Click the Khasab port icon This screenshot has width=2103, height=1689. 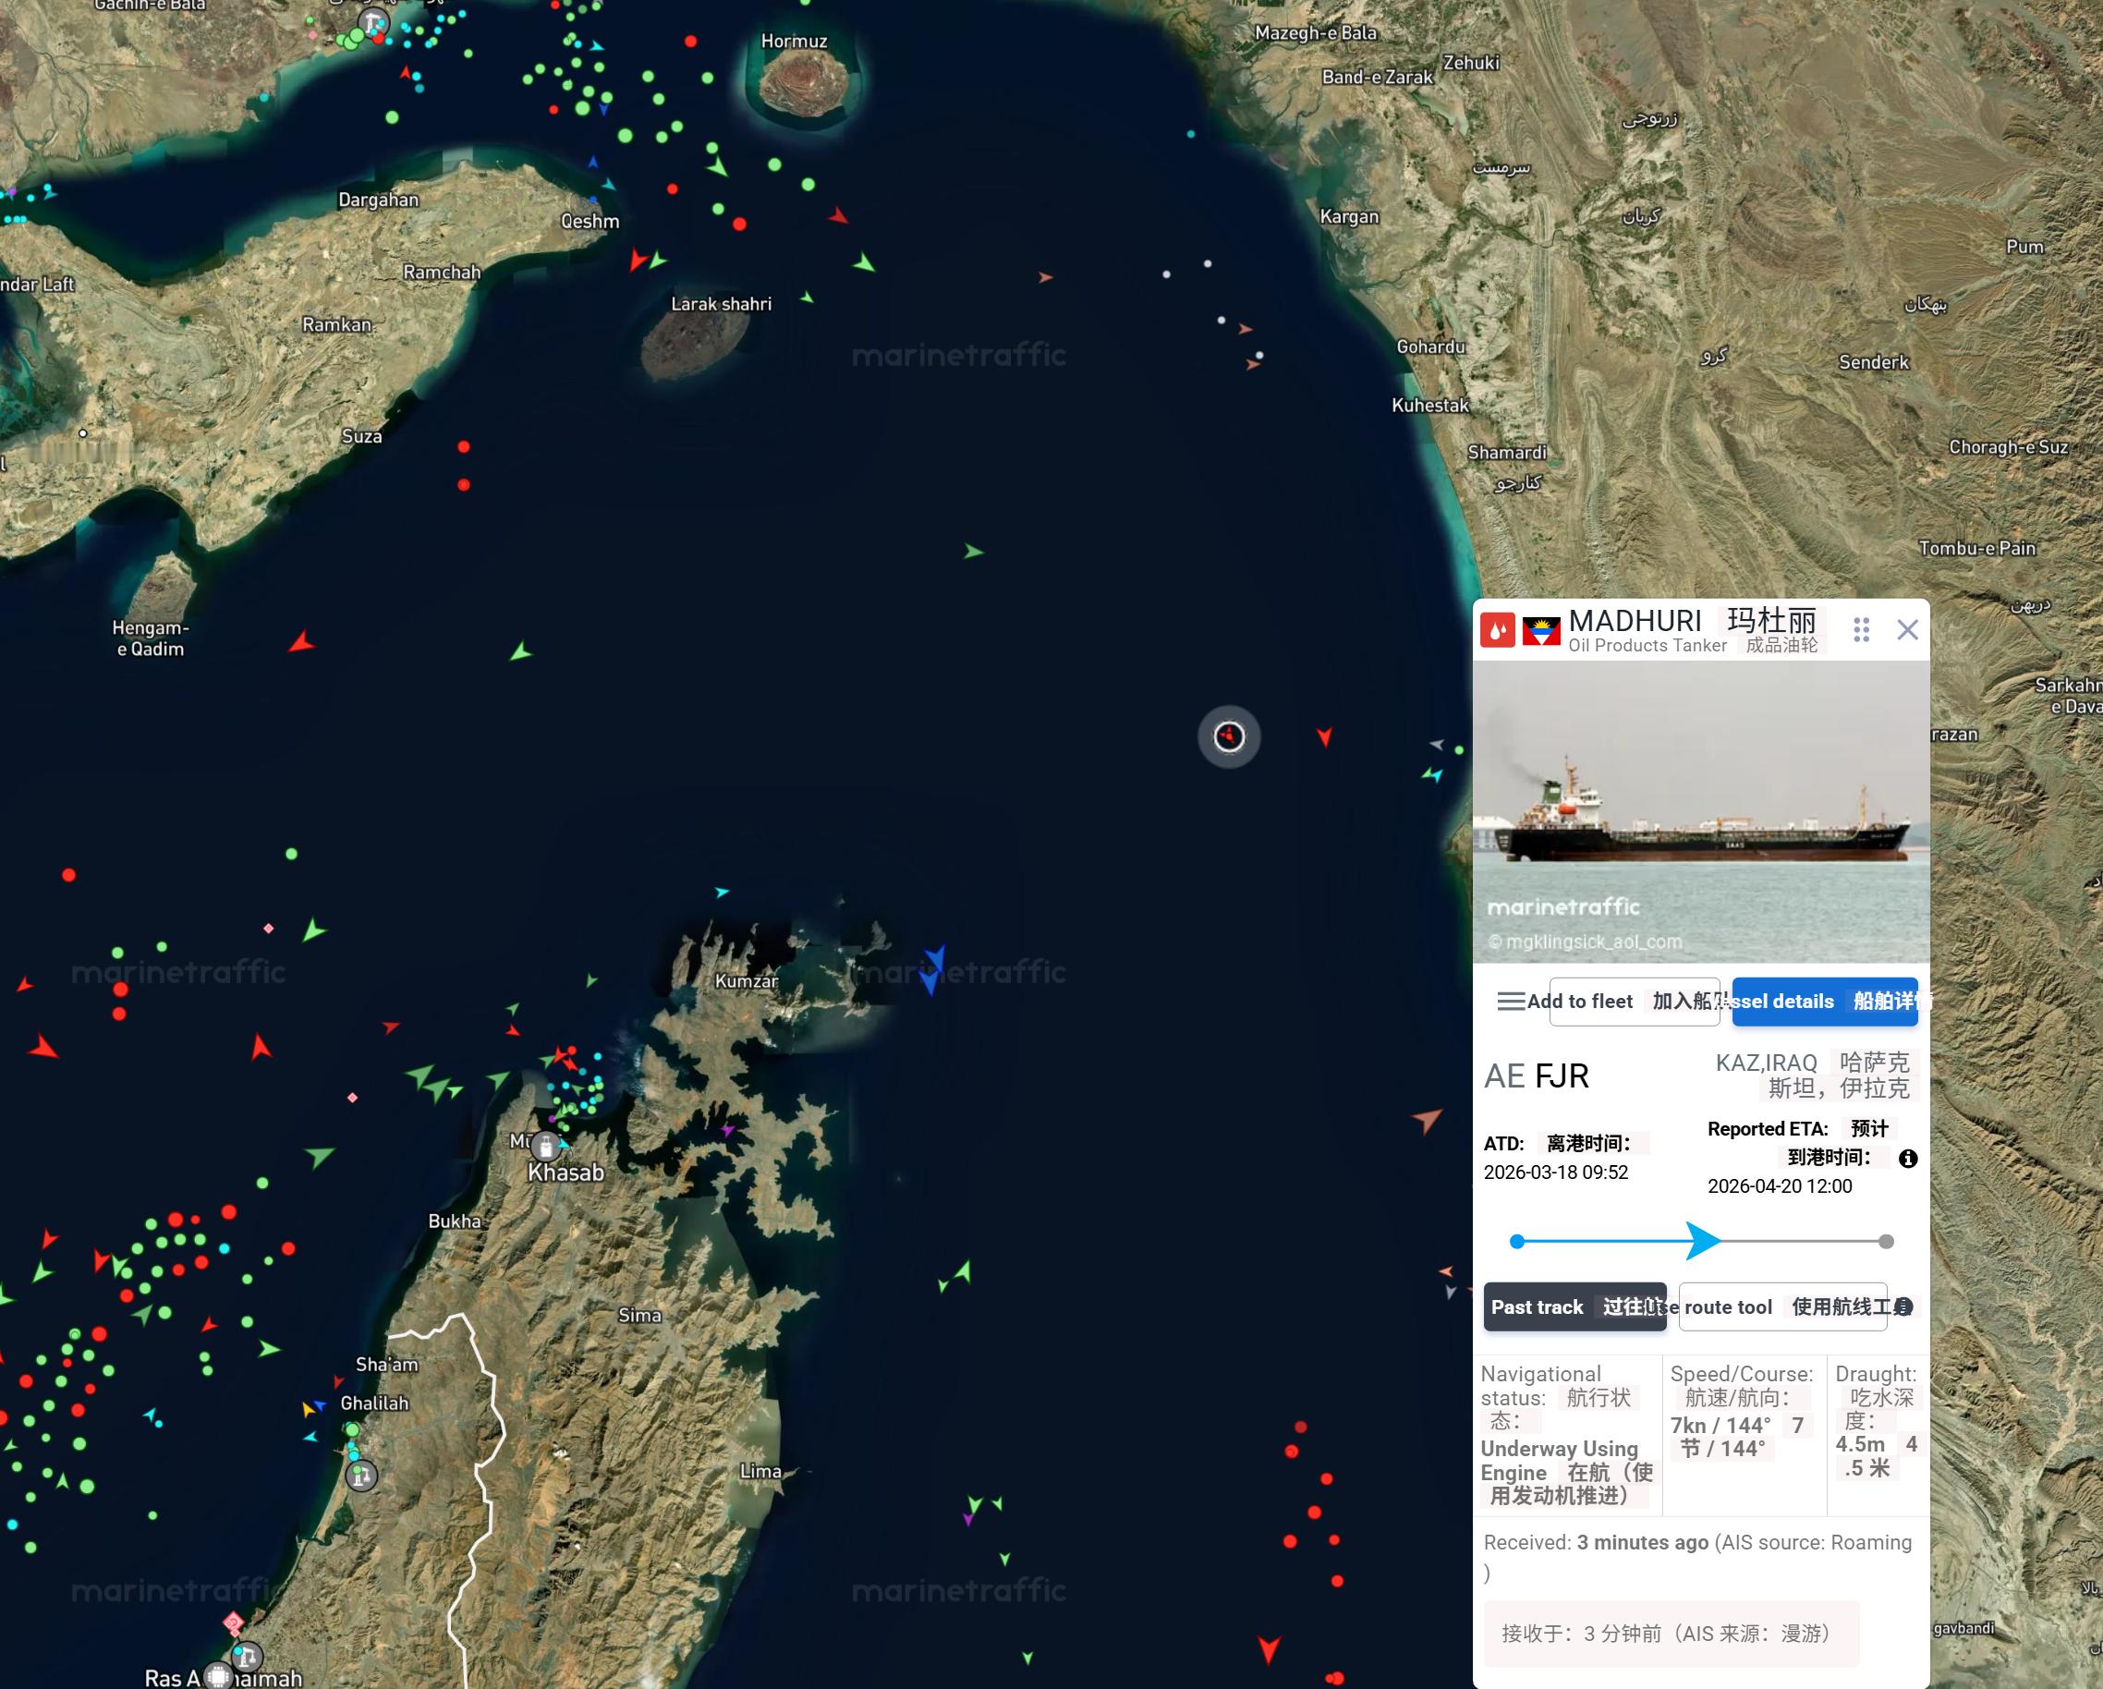point(545,1146)
